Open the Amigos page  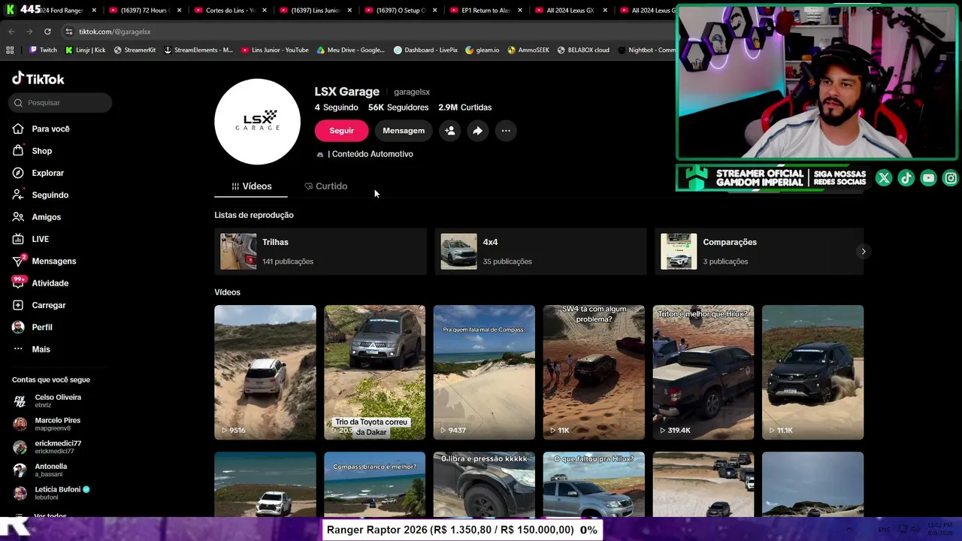click(46, 217)
